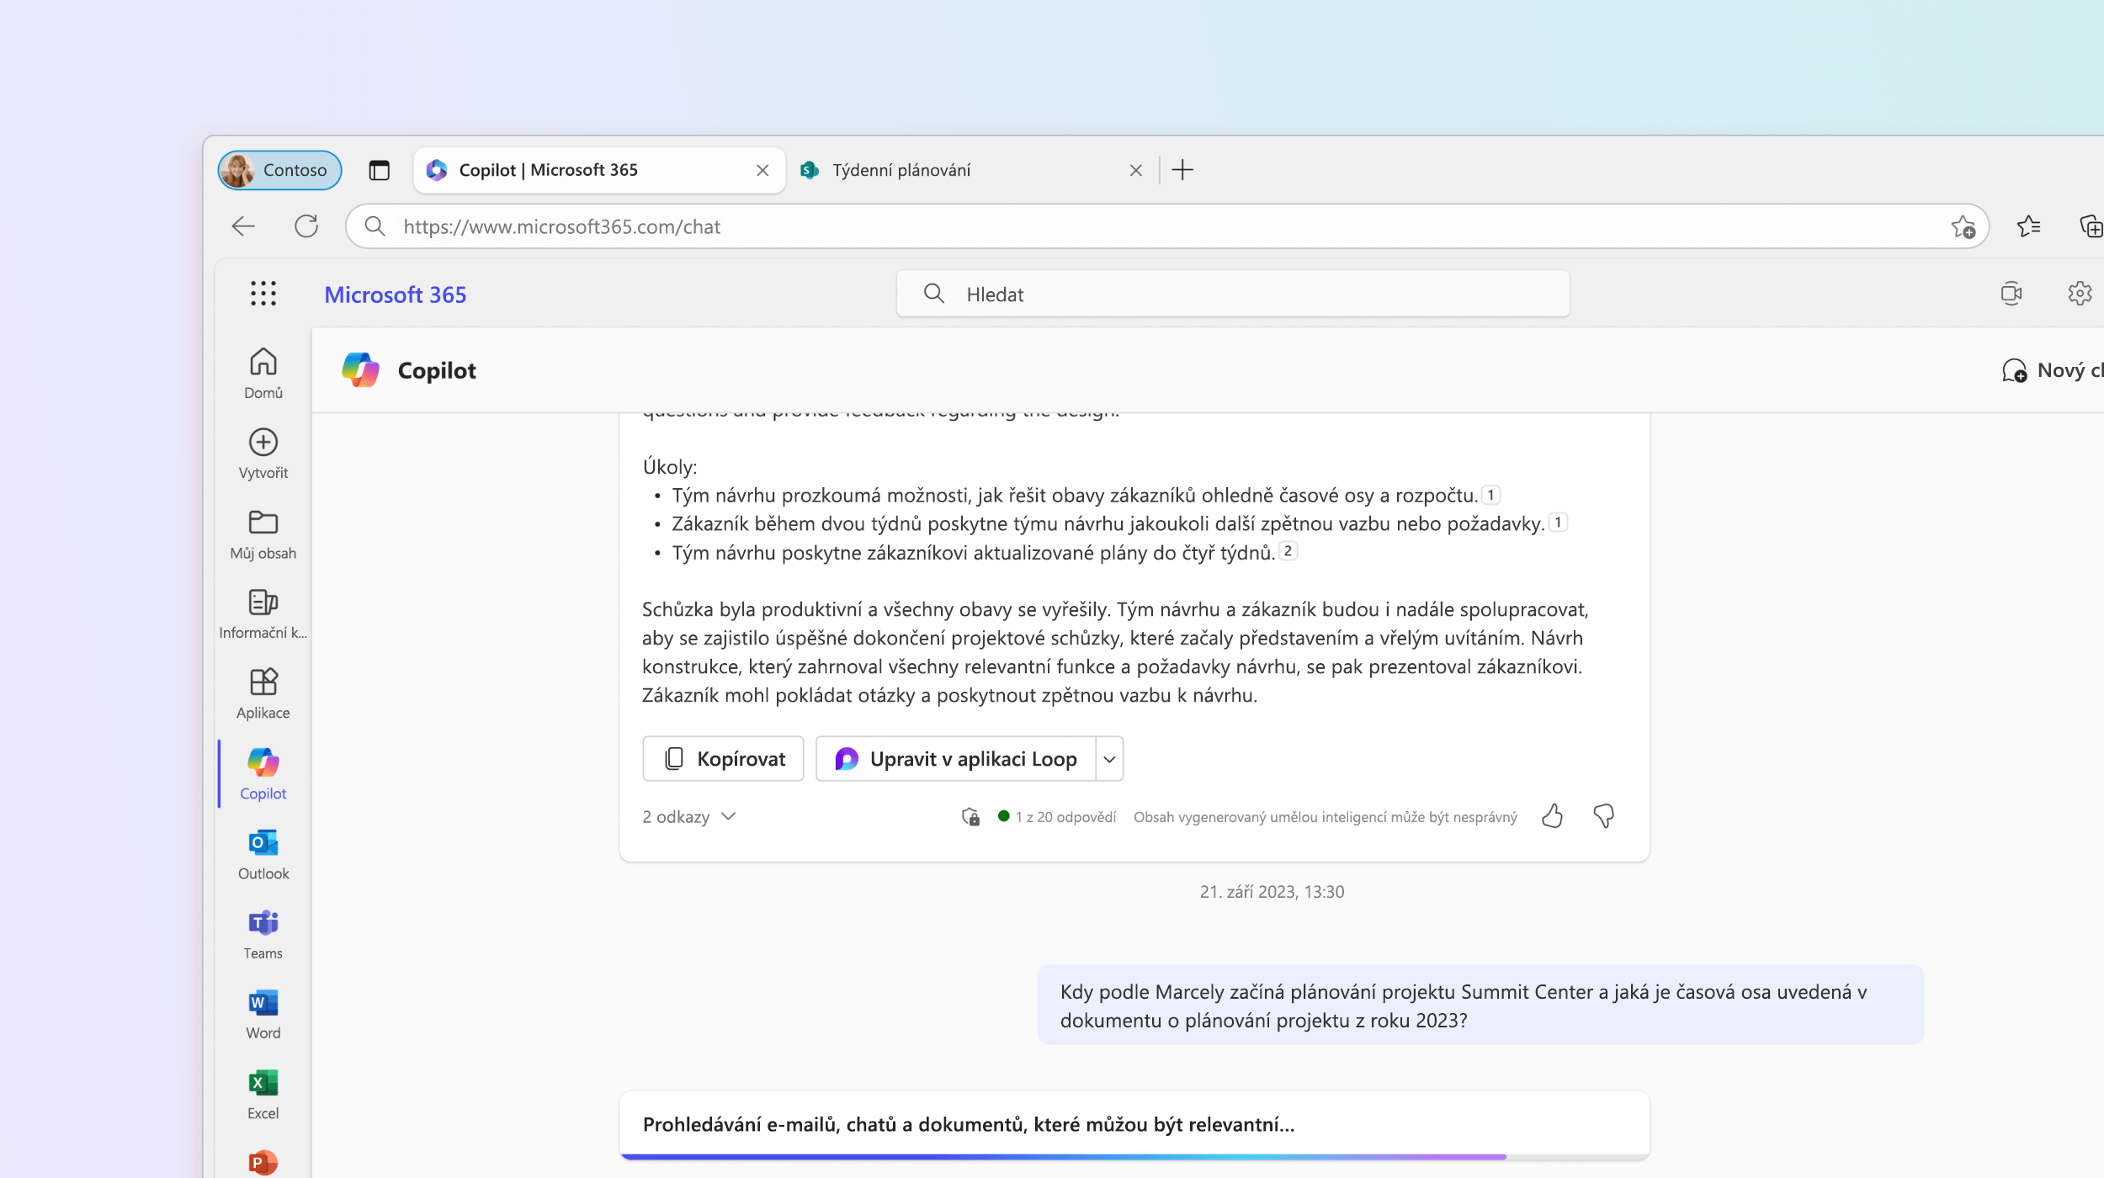Go to Domů in the sidebar
The width and height of the screenshot is (2104, 1178).
tap(263, 374)
